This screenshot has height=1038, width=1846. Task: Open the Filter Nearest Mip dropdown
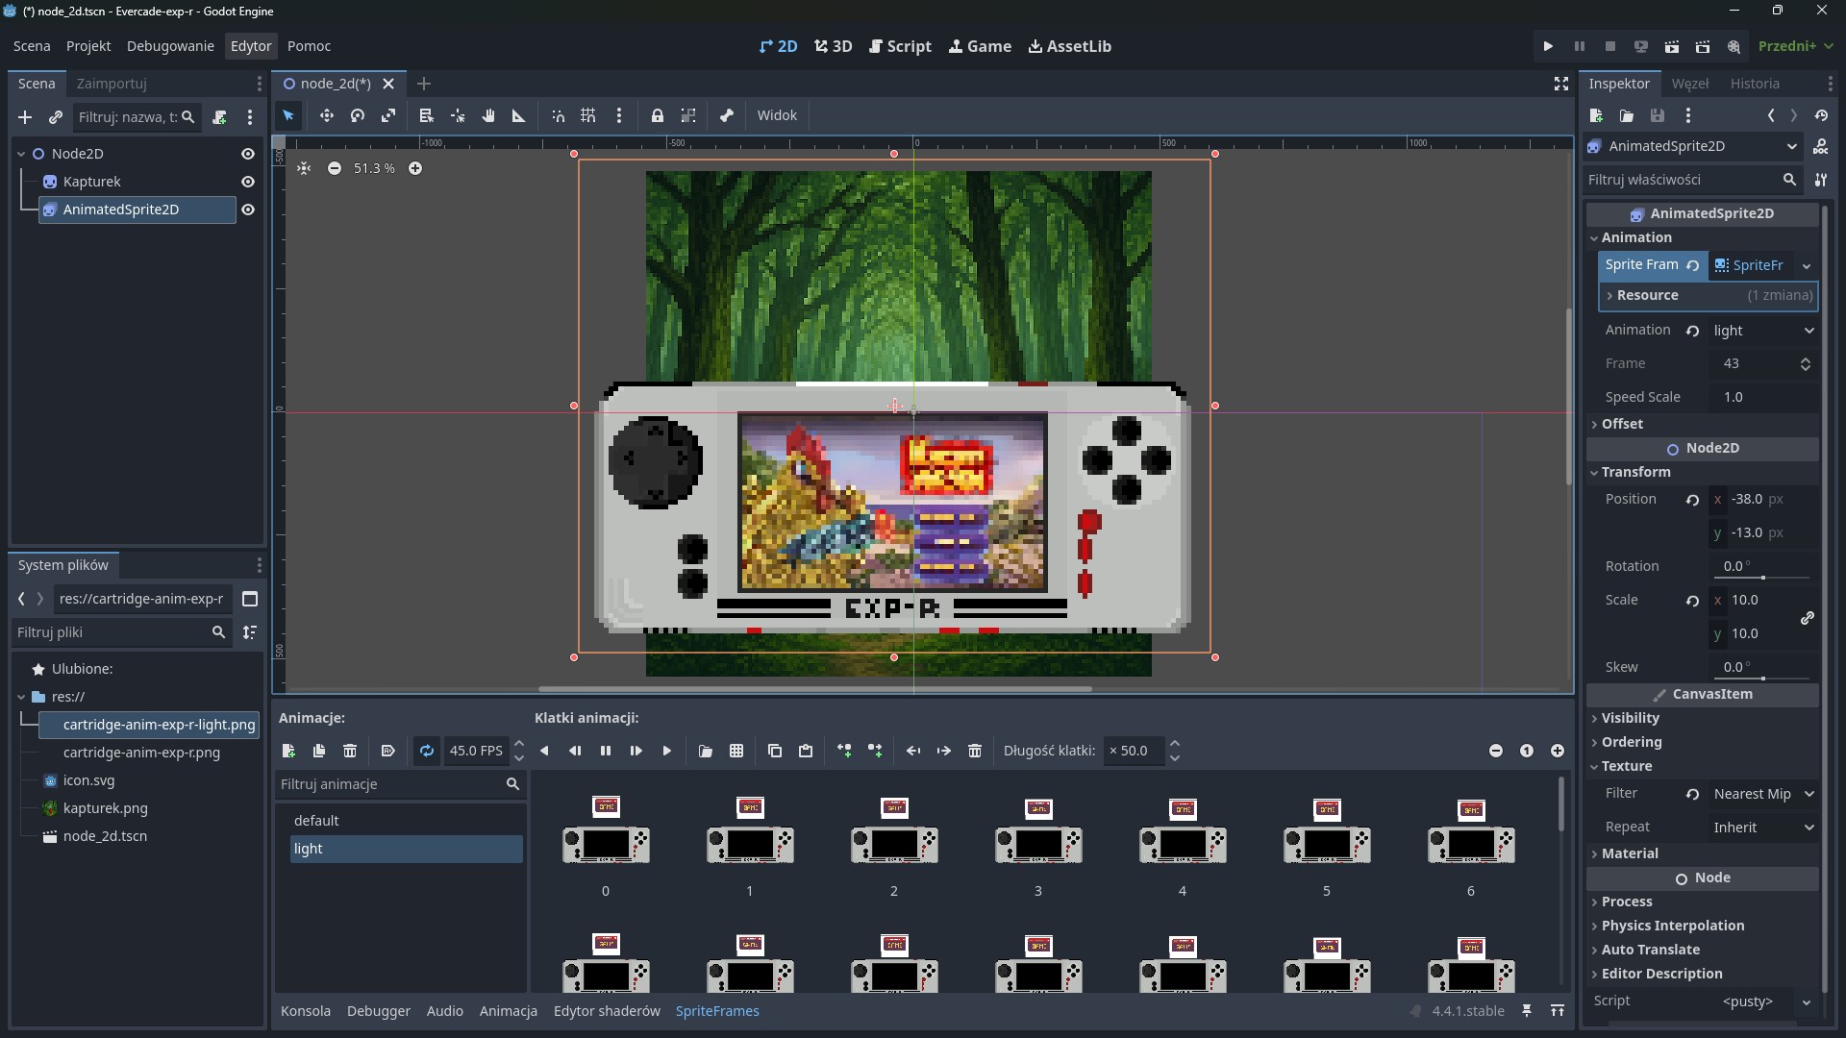pos(1763,794)
